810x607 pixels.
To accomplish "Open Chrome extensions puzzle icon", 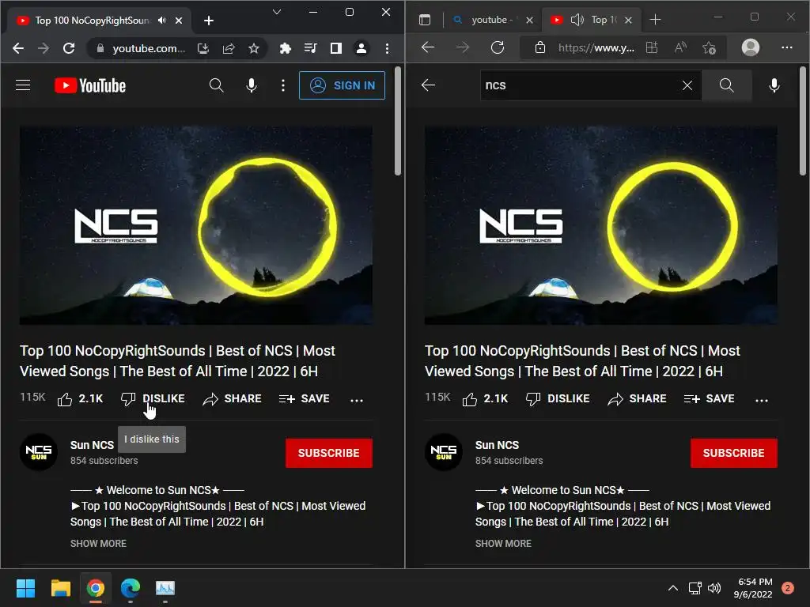I will tap(285, 48).
